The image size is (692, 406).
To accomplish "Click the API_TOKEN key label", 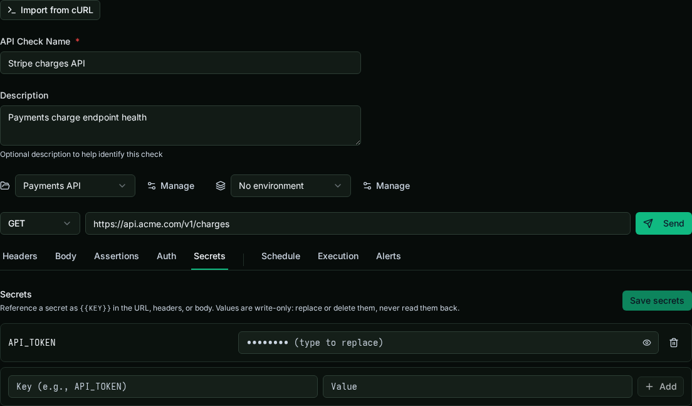I will (32, 343).
